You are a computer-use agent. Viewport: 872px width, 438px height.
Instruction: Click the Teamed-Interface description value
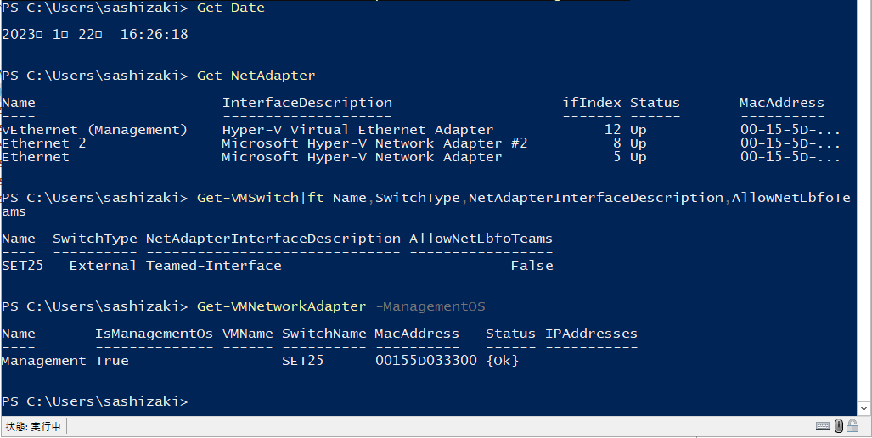coord(214,266)
